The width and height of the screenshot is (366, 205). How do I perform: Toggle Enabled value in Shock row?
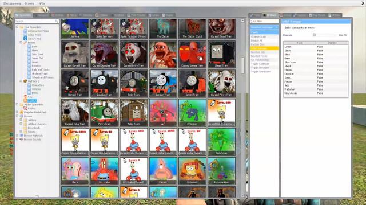[320, 66]
